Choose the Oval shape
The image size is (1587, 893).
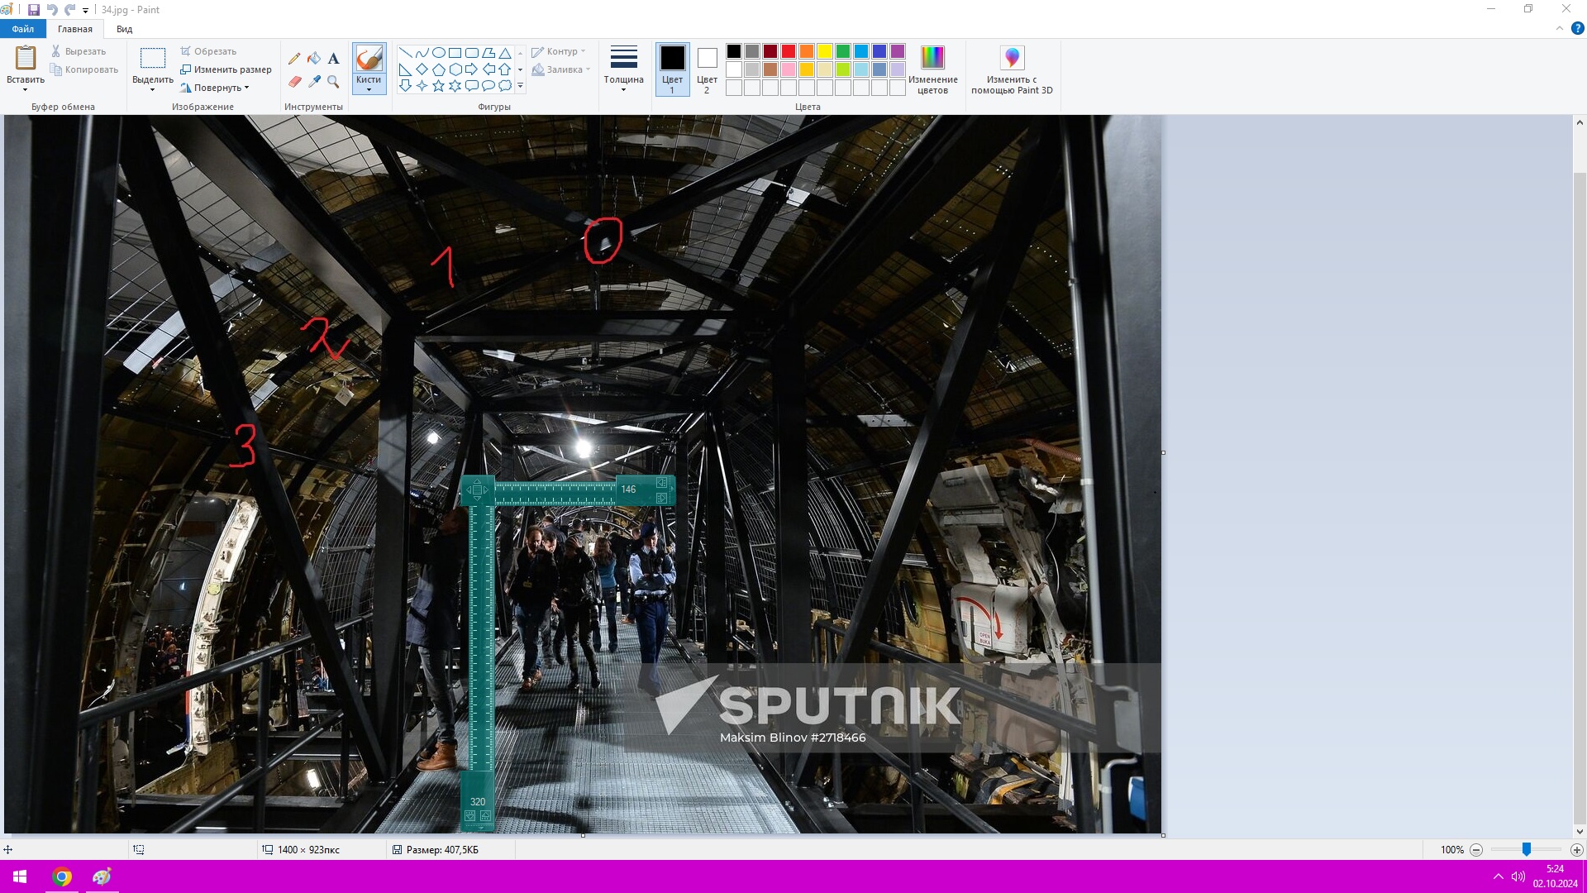[438, 52]
